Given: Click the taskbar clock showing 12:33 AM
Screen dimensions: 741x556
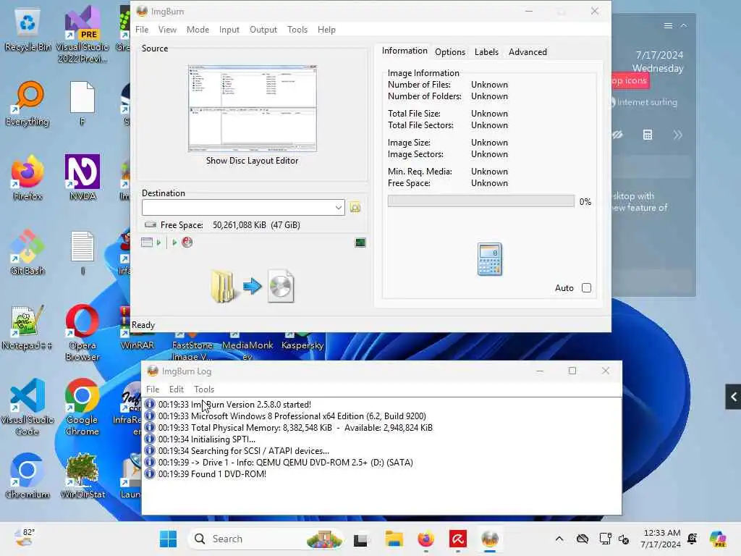Looking at the screenshot, I should point(661,539).
